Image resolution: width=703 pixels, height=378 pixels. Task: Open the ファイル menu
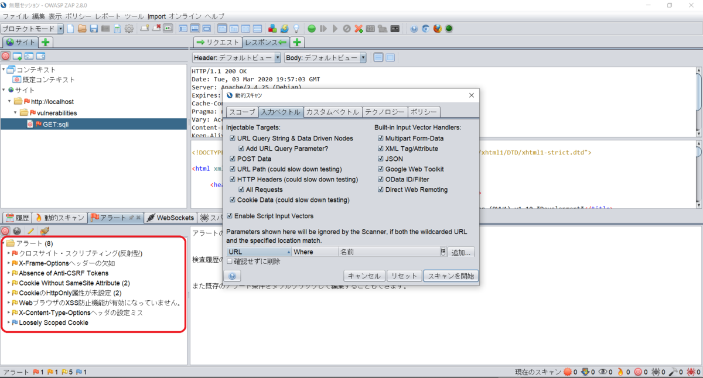(16, 16)
